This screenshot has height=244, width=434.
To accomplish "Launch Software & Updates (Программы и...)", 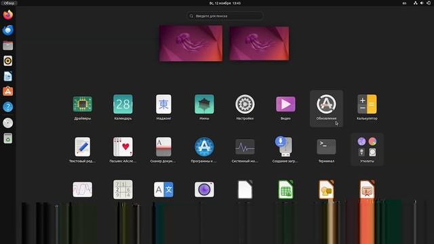I will coord(204,147).
